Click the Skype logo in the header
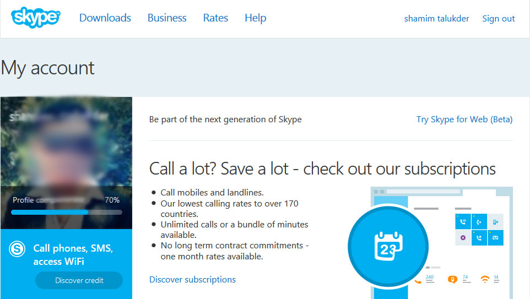530x299 pixels. point(35,18)
